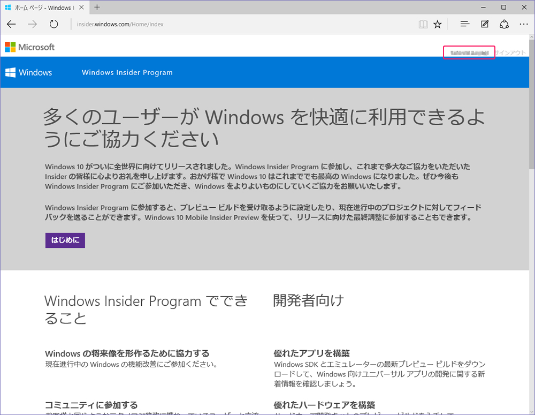The height and width of the screenshot is (415, 535).
Task: Open the Hub three-lines icon
Action: 465,24
